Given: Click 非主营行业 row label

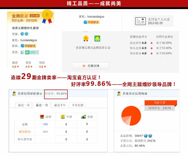Looking at the screenshot, I should 25,139.
